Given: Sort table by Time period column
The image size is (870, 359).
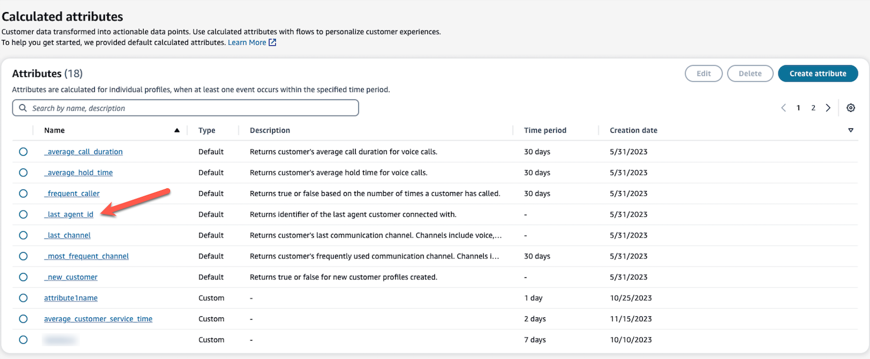Looking at the screenshot, I should point(545,131).
